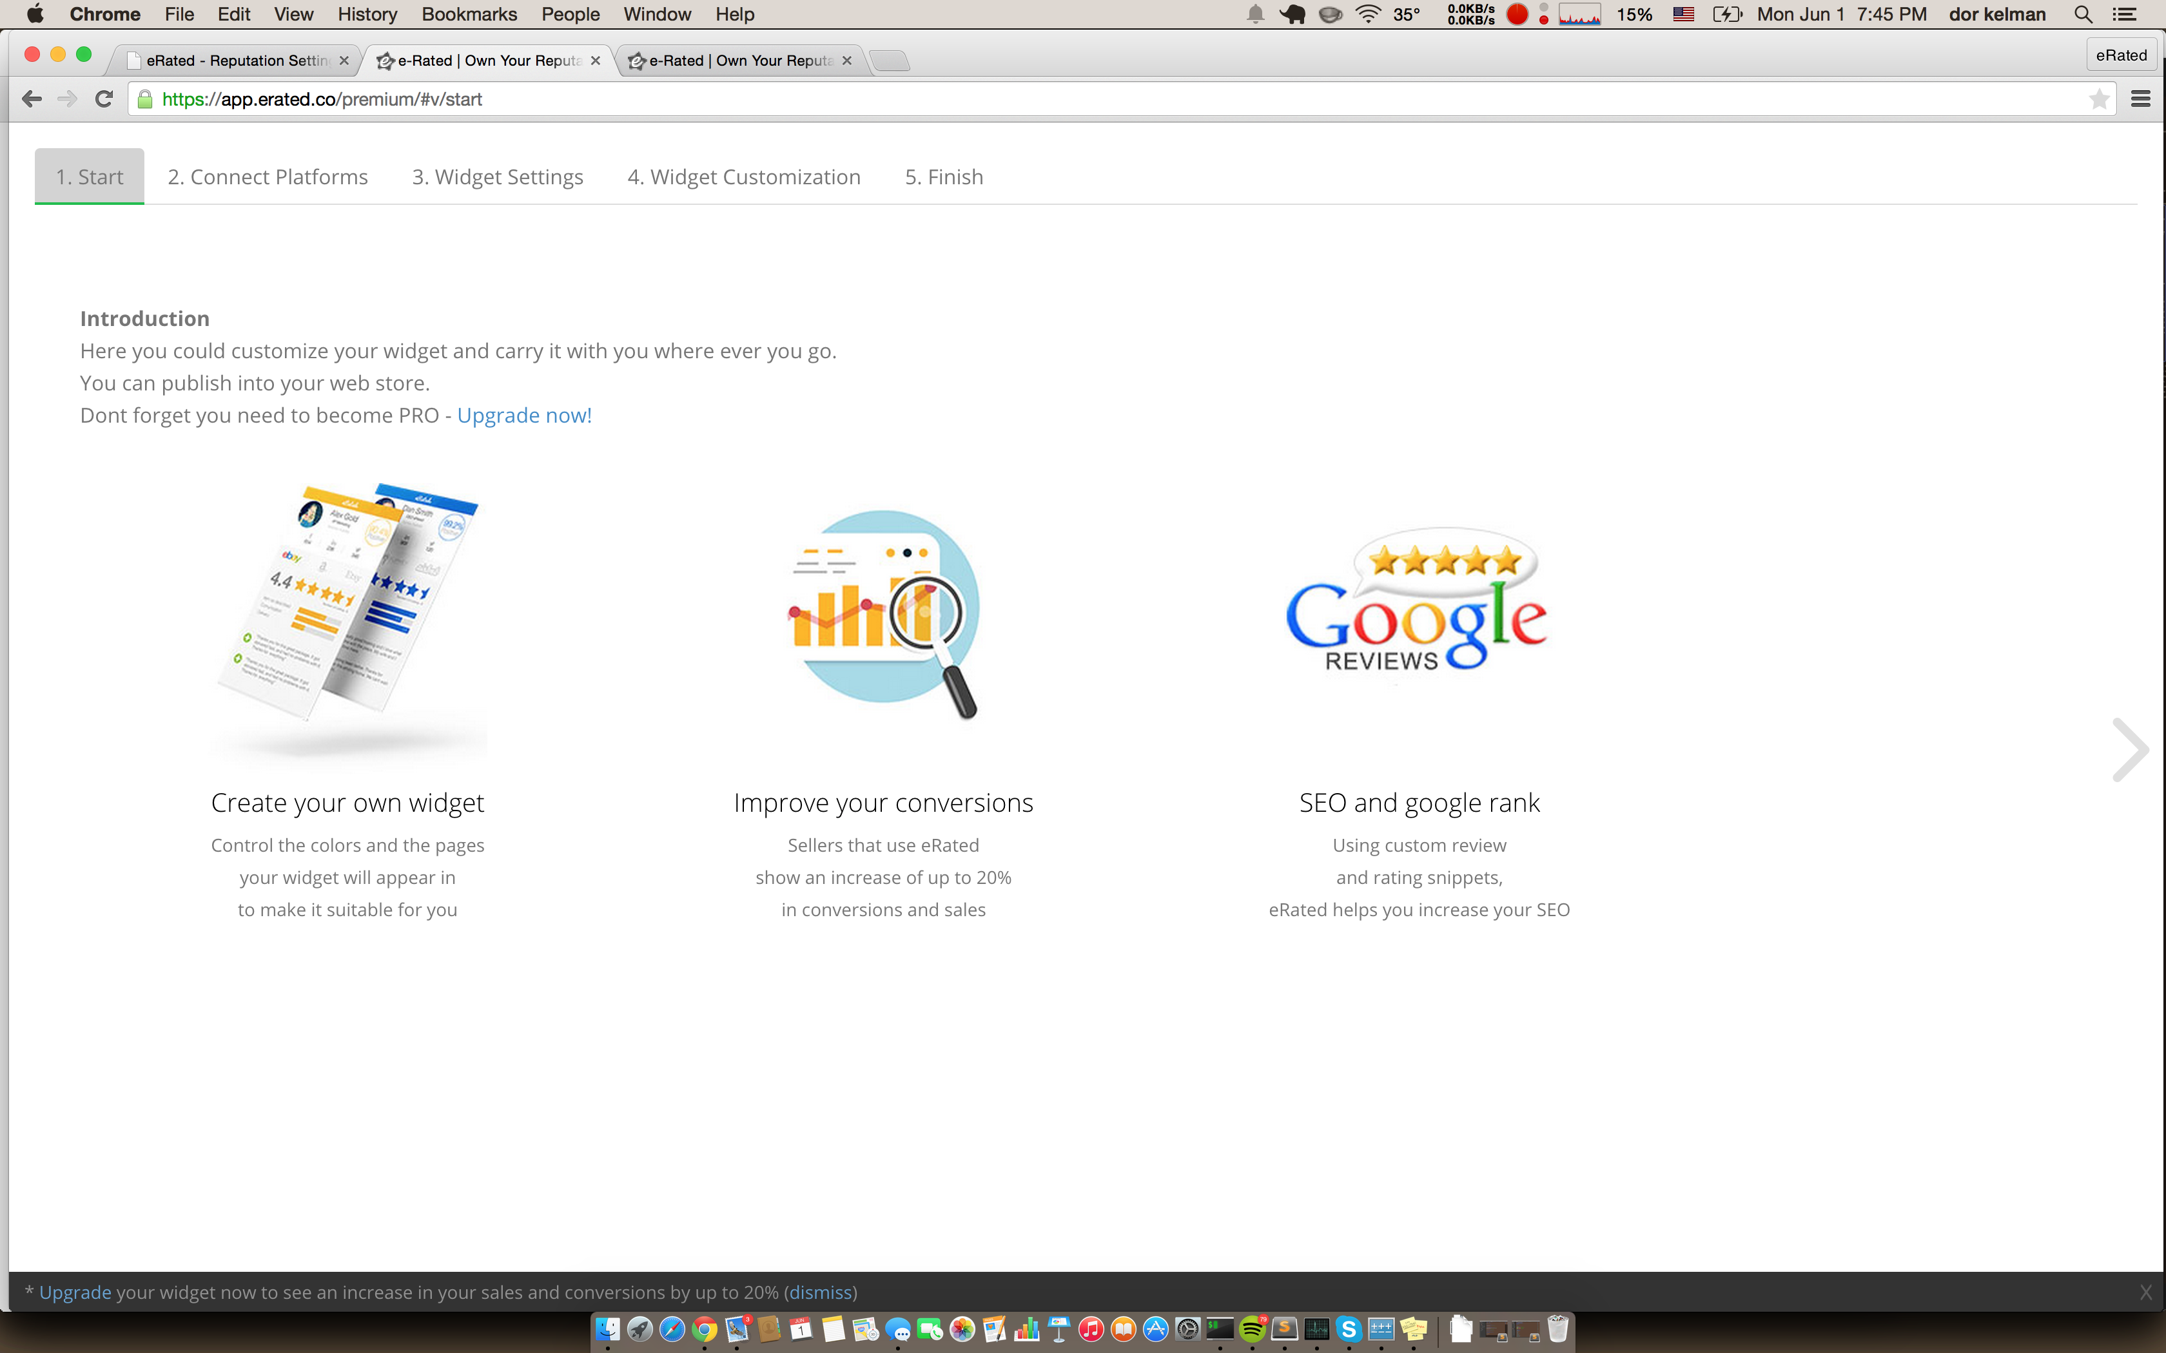Open the People menu
The image size is (2166, 1353).
[x=570, y=14]
